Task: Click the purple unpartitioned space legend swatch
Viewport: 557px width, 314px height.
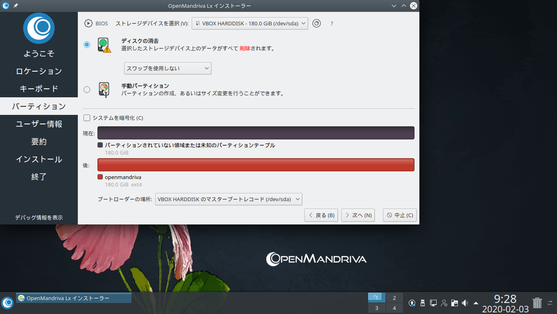Action: pyautogui.click(x=100, y=145)
